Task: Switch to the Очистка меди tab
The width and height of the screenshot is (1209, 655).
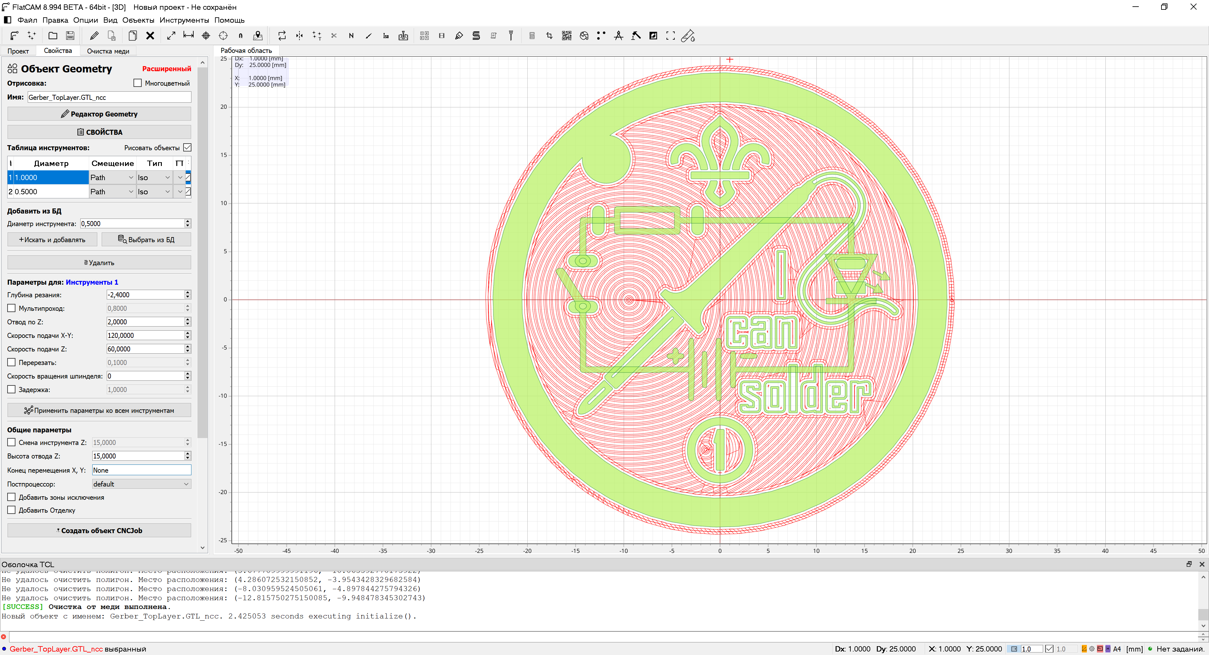Action: [108, 51]
